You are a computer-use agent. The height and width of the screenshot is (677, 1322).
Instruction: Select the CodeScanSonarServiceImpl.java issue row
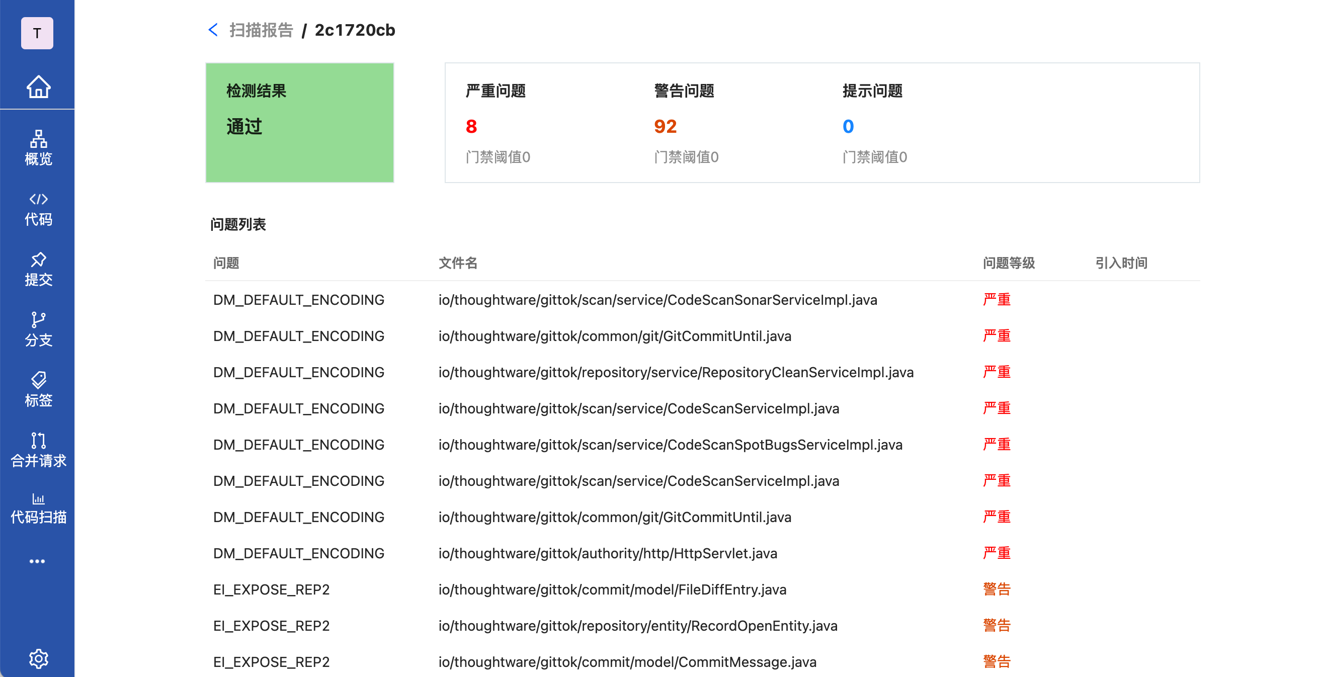click(657, 300)
